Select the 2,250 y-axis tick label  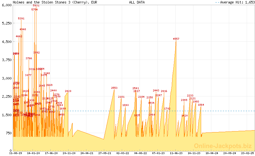(6, 96)
